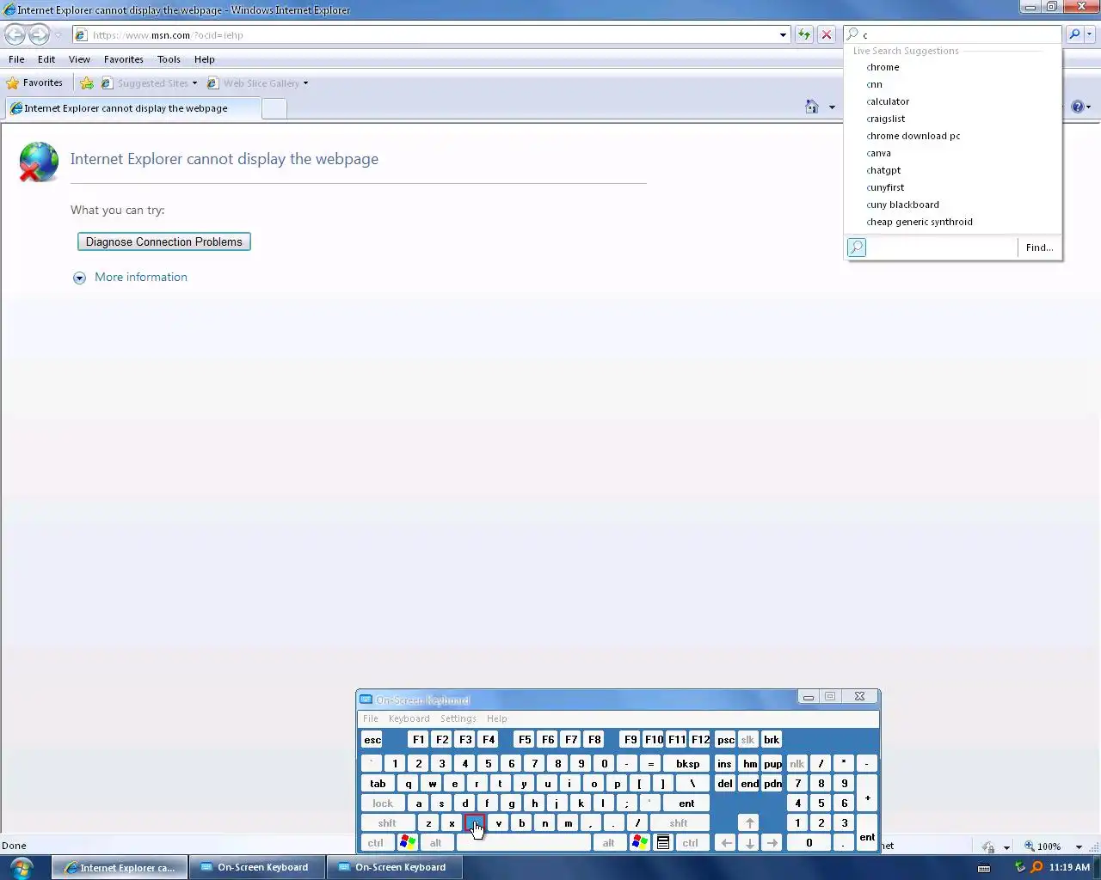Image resolution: width=1101 pixels, height=880 pixels.
Task: Click the Find... button in suggestions
Action: coord(1039,247)
